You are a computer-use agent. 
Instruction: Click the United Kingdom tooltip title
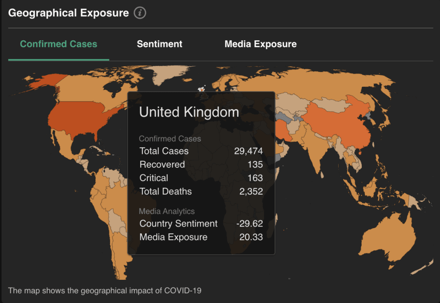click(x=189, y=112)
